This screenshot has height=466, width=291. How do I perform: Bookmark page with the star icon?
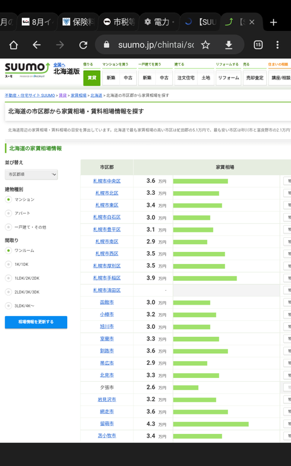205,45
